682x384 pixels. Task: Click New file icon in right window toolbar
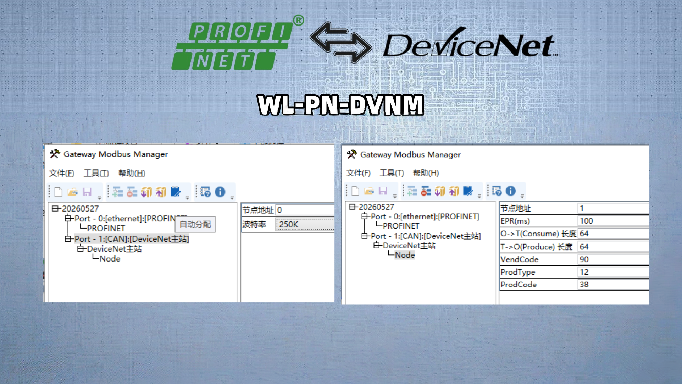tap(355, 191)
